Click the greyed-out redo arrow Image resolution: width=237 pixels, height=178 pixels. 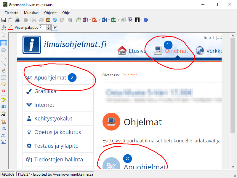point(62,20)
